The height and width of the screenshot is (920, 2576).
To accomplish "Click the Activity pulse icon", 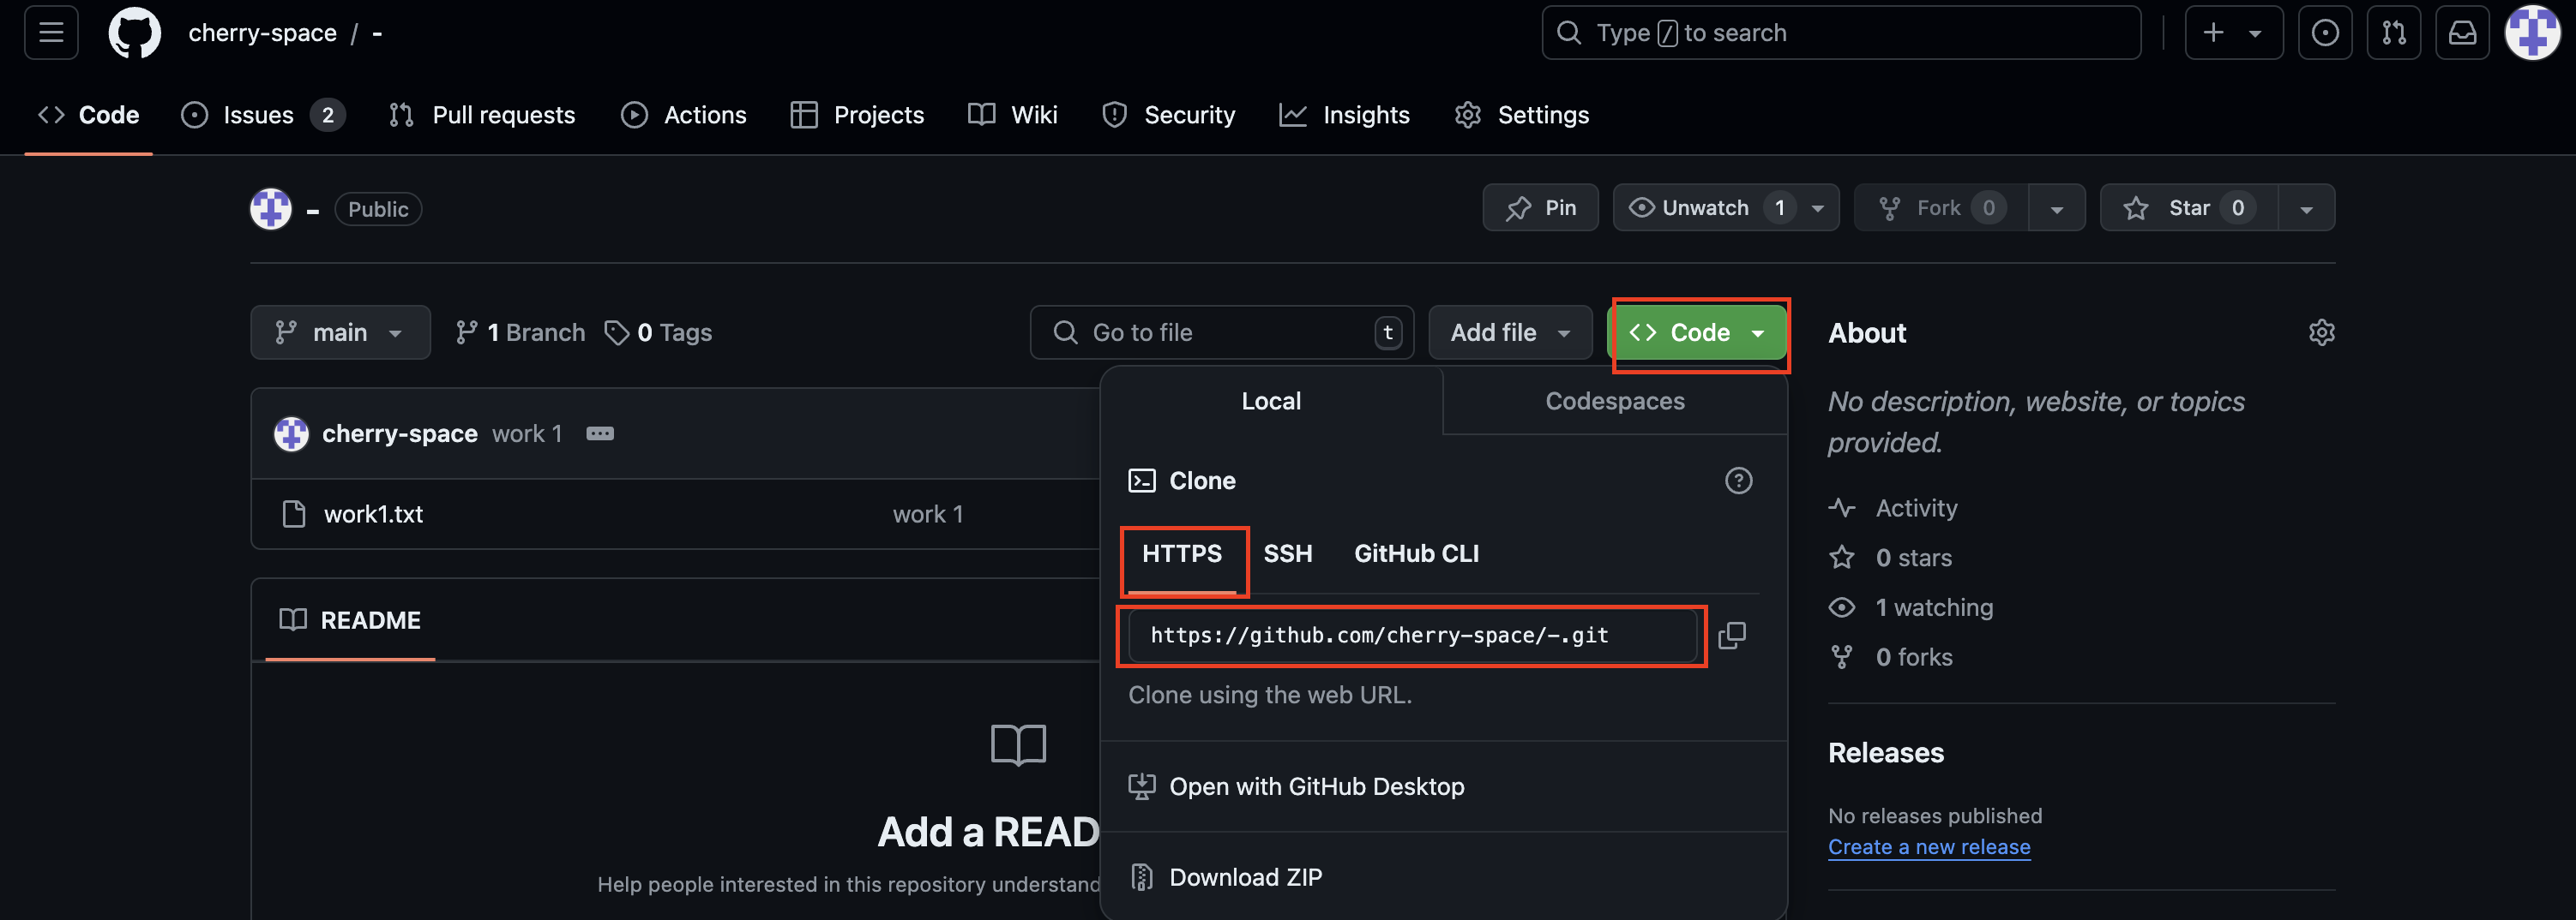I will (x=1842, y=509).
